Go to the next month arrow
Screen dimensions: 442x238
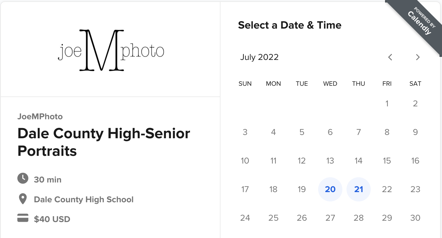coord(418,57)
